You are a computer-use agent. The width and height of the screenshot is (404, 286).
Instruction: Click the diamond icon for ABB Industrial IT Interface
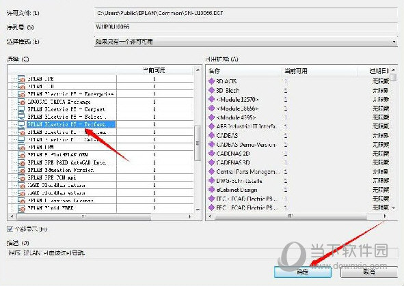pos(211,126)
